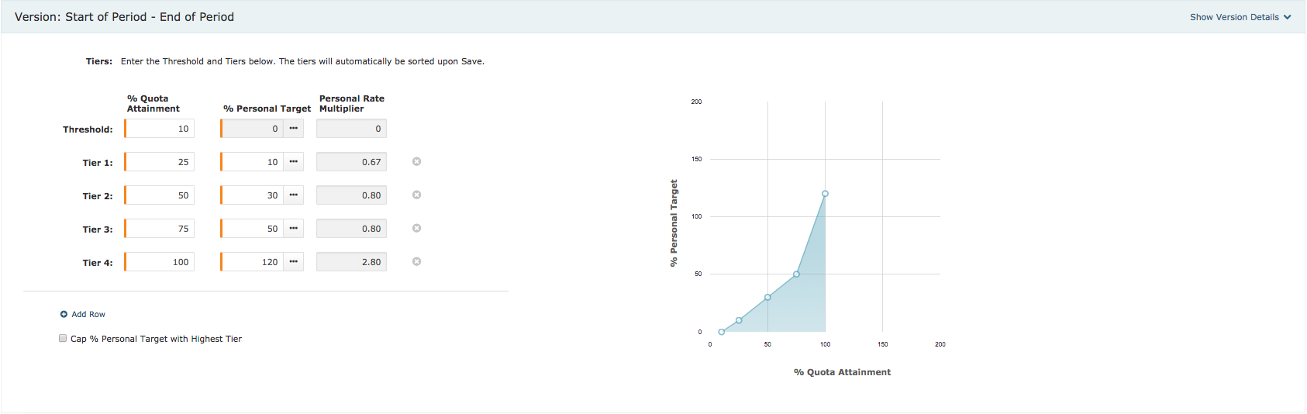Select the chart data point at 100% quota
Screen dimensions: 1307x414
pos(825,194)
